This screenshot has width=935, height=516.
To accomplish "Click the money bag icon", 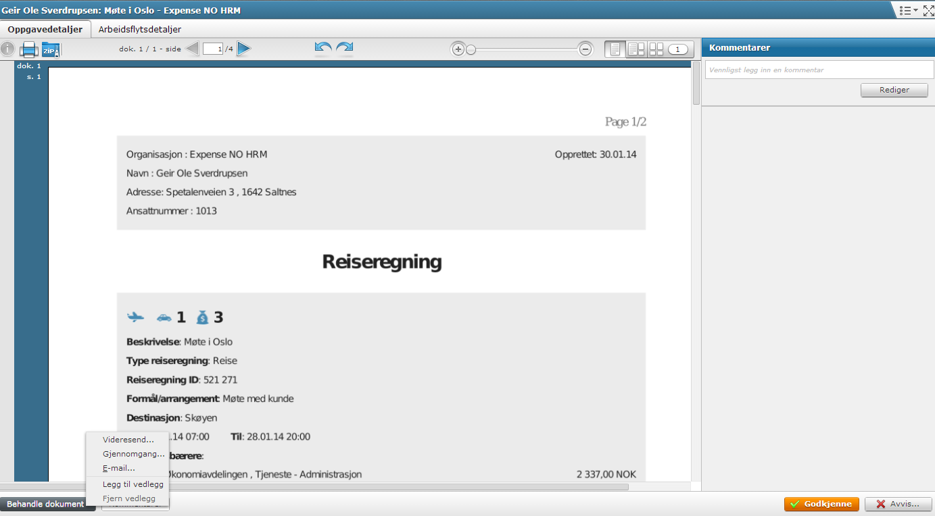I will pyautogui.click(x=203, y=317).
